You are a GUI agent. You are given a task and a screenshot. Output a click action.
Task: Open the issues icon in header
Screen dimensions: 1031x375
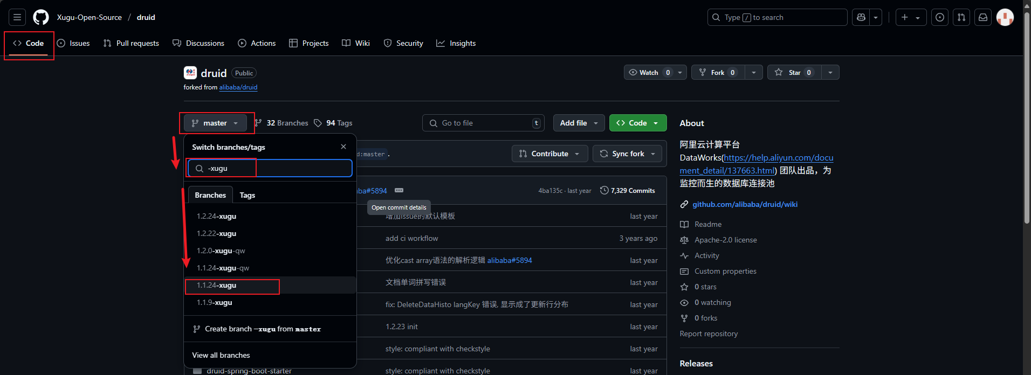pyautogui.click(x=940, y=17)
